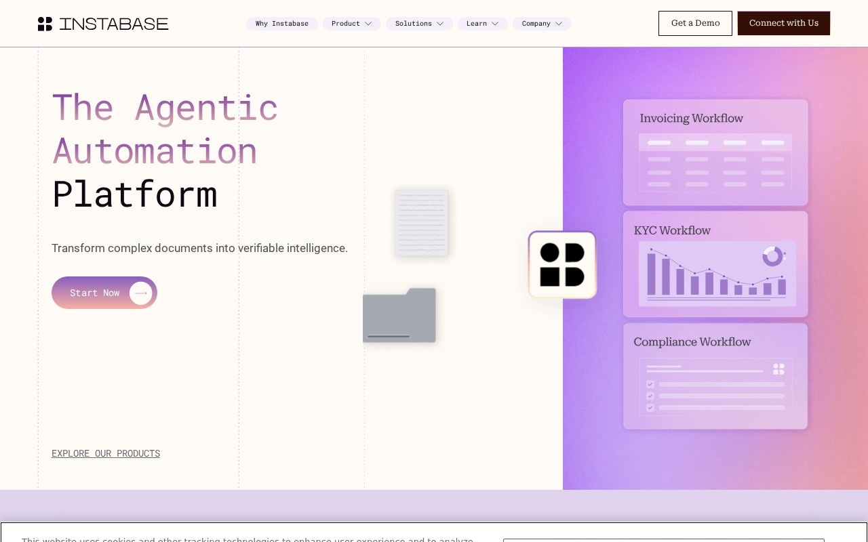The image size is (868, 542).
Task: Click the Get a Demo button
Action: 695,23
